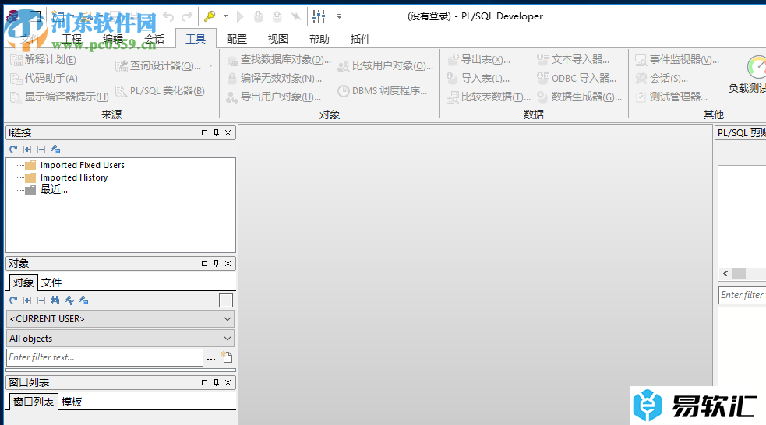Viewport: 766px width, 425px height.
Task: Click 显示编译器提示(H) in the ribbon
Action: pyautogui.click(x=59, y=97)
